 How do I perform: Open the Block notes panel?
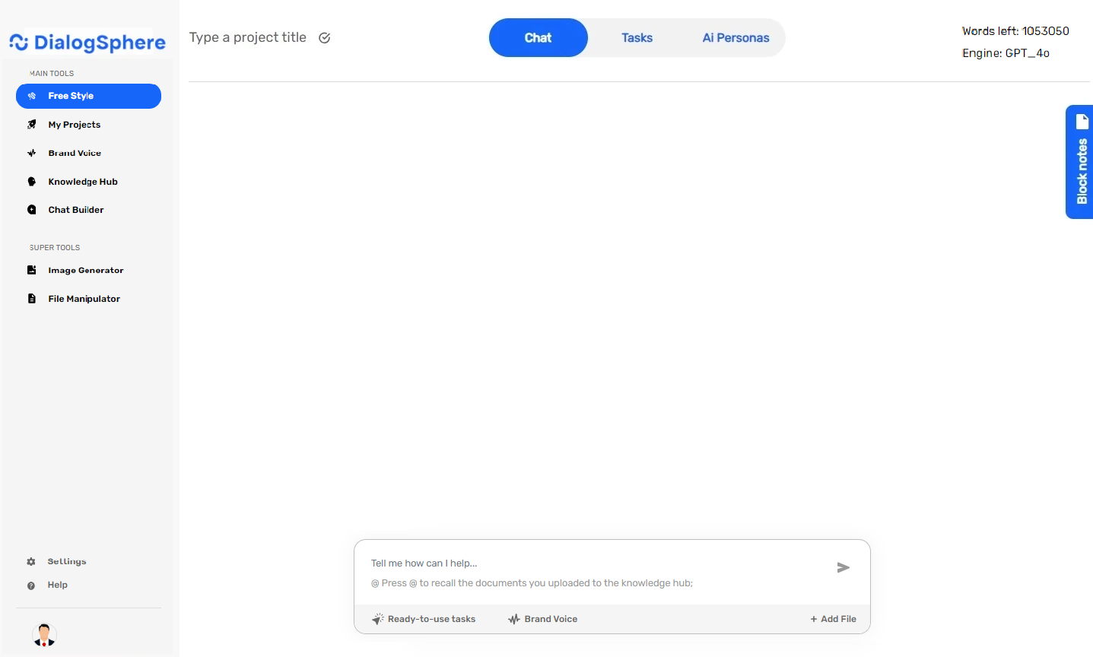[x=1081, y=162]
